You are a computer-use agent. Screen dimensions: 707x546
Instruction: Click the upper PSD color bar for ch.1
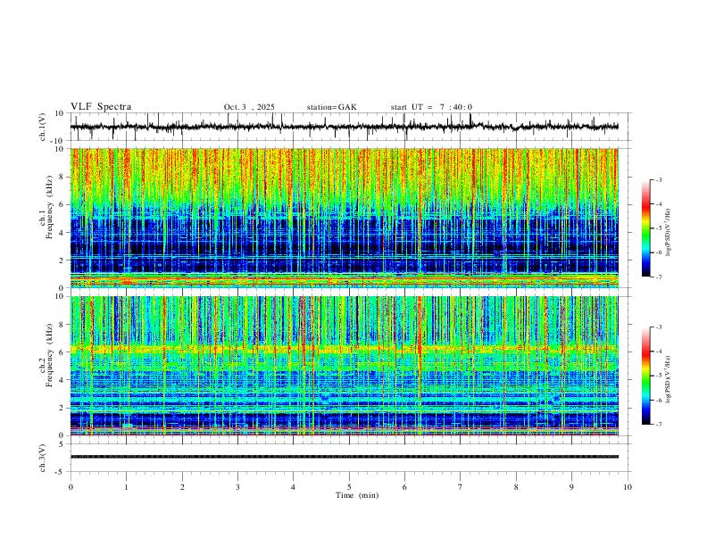click(x=645, y=228)
